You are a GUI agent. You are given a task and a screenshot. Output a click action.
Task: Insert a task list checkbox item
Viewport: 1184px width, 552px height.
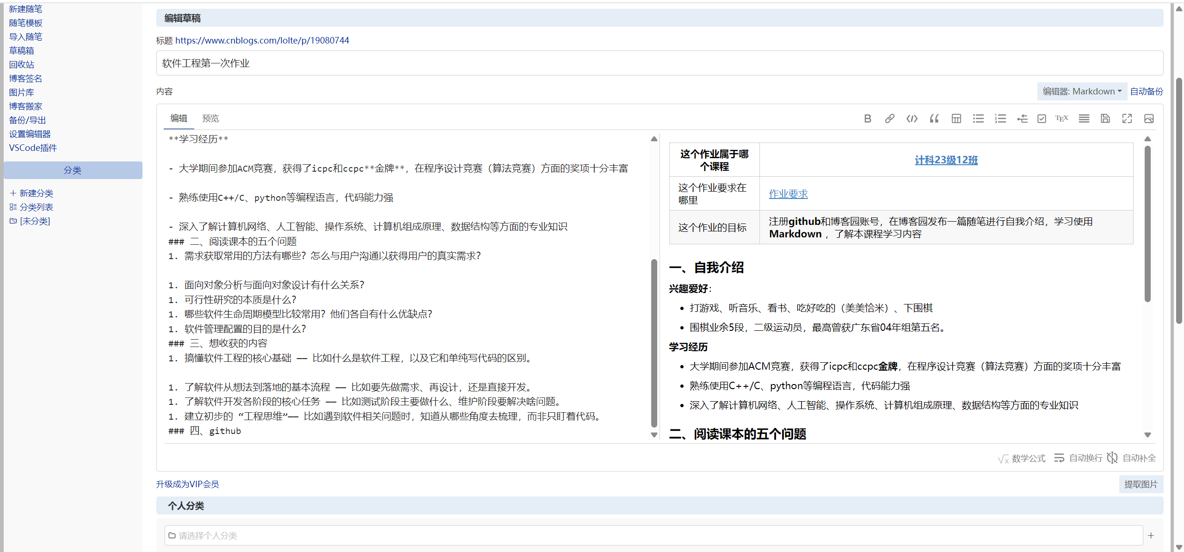(x=1042, y=119)
